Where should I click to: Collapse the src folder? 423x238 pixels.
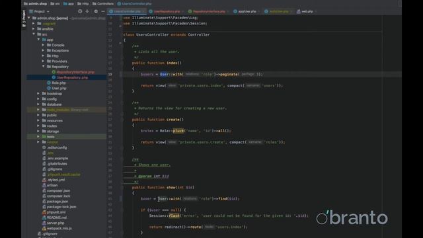tap(34, 34)
